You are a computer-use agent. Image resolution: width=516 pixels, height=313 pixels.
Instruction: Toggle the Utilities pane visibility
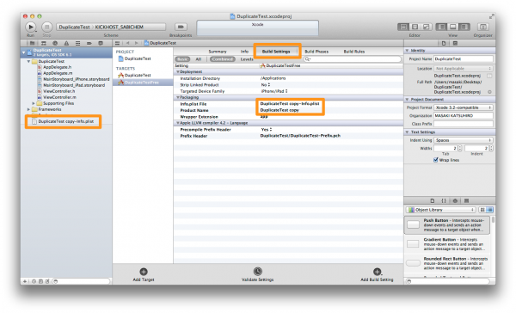(x=464, y=27)
